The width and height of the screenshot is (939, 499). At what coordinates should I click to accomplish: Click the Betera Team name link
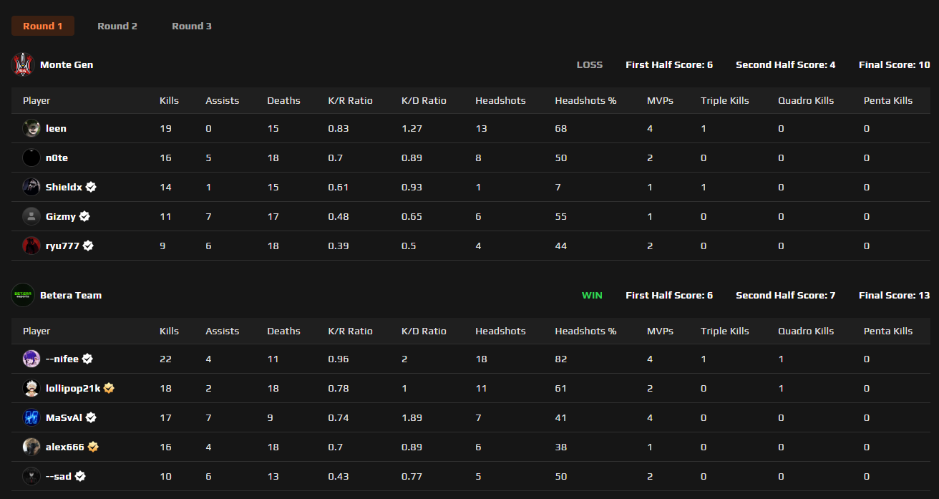(71, 295)
